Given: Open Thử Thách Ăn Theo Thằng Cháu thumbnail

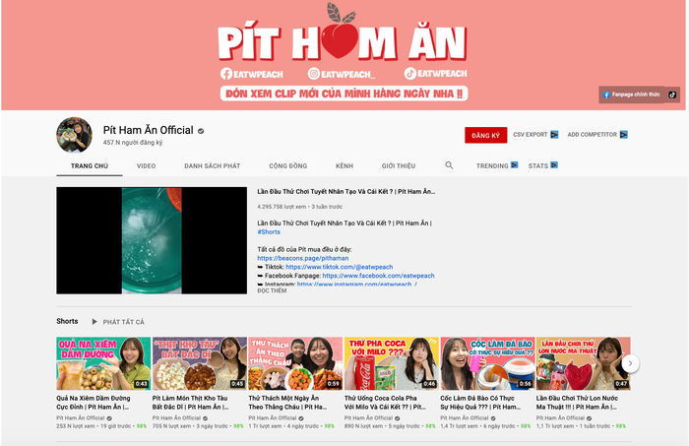Looking at the screenshot, I should coord(295,363).
